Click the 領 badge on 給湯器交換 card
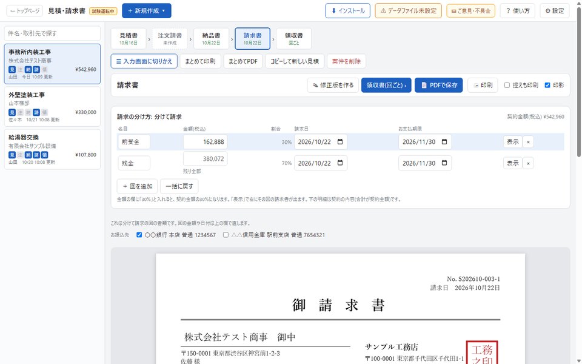The image size is (582, 364). click(x=44, y=155)
